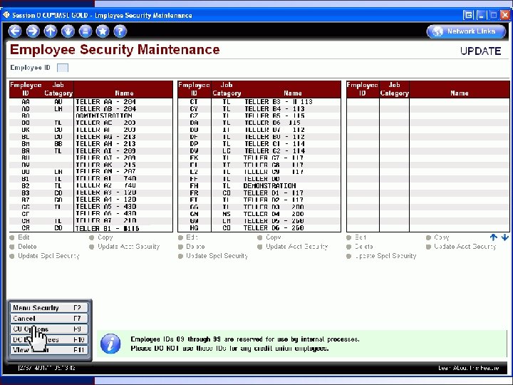Viewport: 513px width, 385px height.
Task: Click the row named TELLER C2 - 114
Action: [x=259, y=151]
